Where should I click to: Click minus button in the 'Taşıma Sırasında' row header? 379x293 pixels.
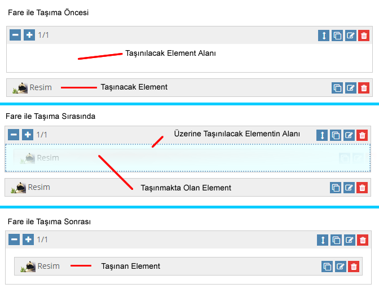pos(14,135)
